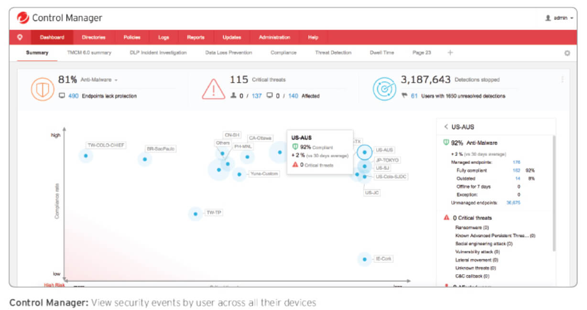Image resolution: width=587 pixels, height=310 pixels.
Task: Click Vulnerability attack (0) entry
Action: pos(478,252)
